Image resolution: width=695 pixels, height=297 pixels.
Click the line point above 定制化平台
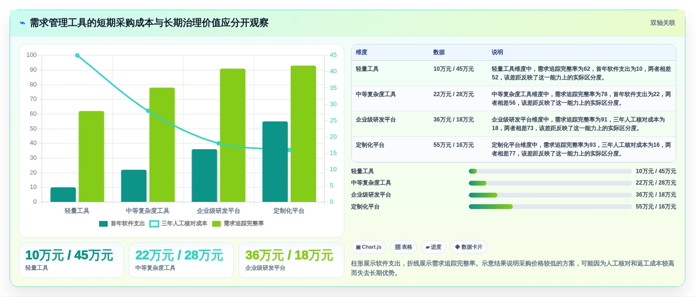(x=289, y=150)
